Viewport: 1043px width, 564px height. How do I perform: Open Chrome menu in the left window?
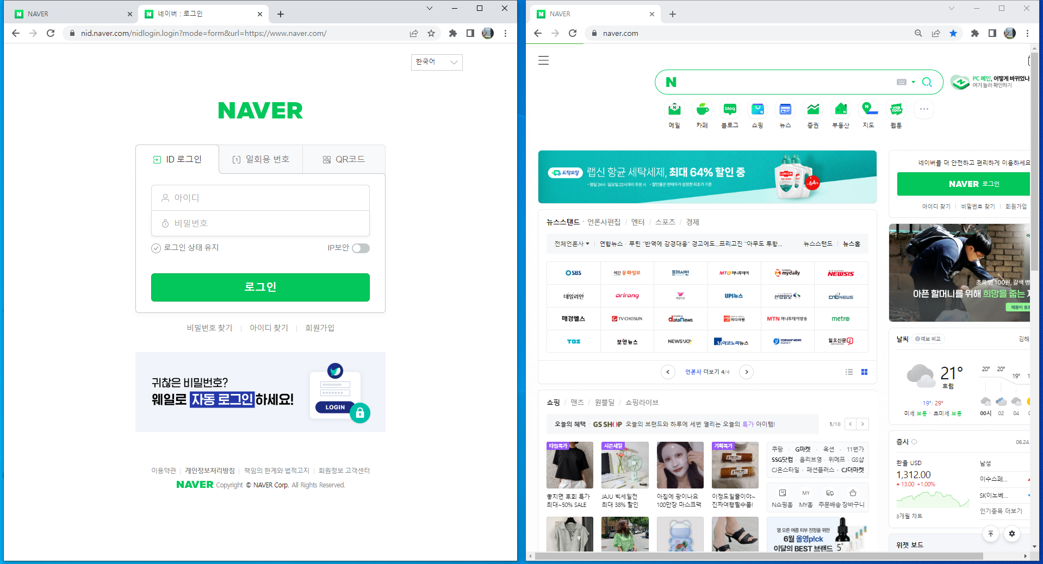(x=505, y=33)
